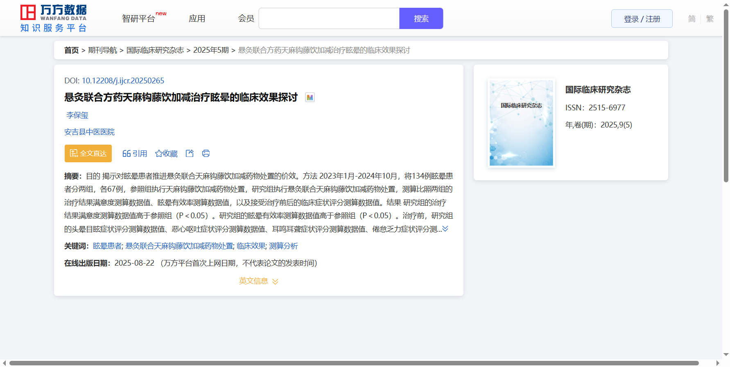Click the 搜索 button

tap(421, 19)
